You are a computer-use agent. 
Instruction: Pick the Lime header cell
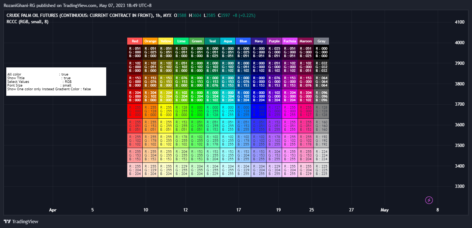(x=181, y=41)
